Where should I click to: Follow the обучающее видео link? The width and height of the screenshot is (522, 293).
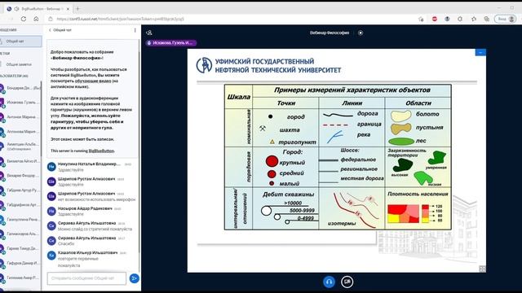point(92,81)
